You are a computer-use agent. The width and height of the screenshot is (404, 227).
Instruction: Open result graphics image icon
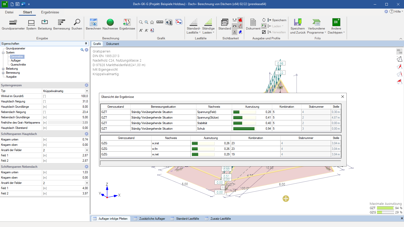pos(179,22)
